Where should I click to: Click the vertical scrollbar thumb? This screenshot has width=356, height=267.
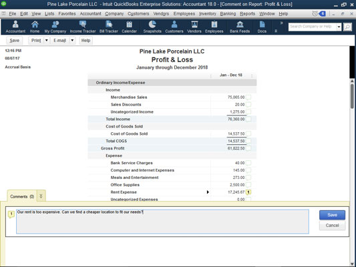coord(352,96)
